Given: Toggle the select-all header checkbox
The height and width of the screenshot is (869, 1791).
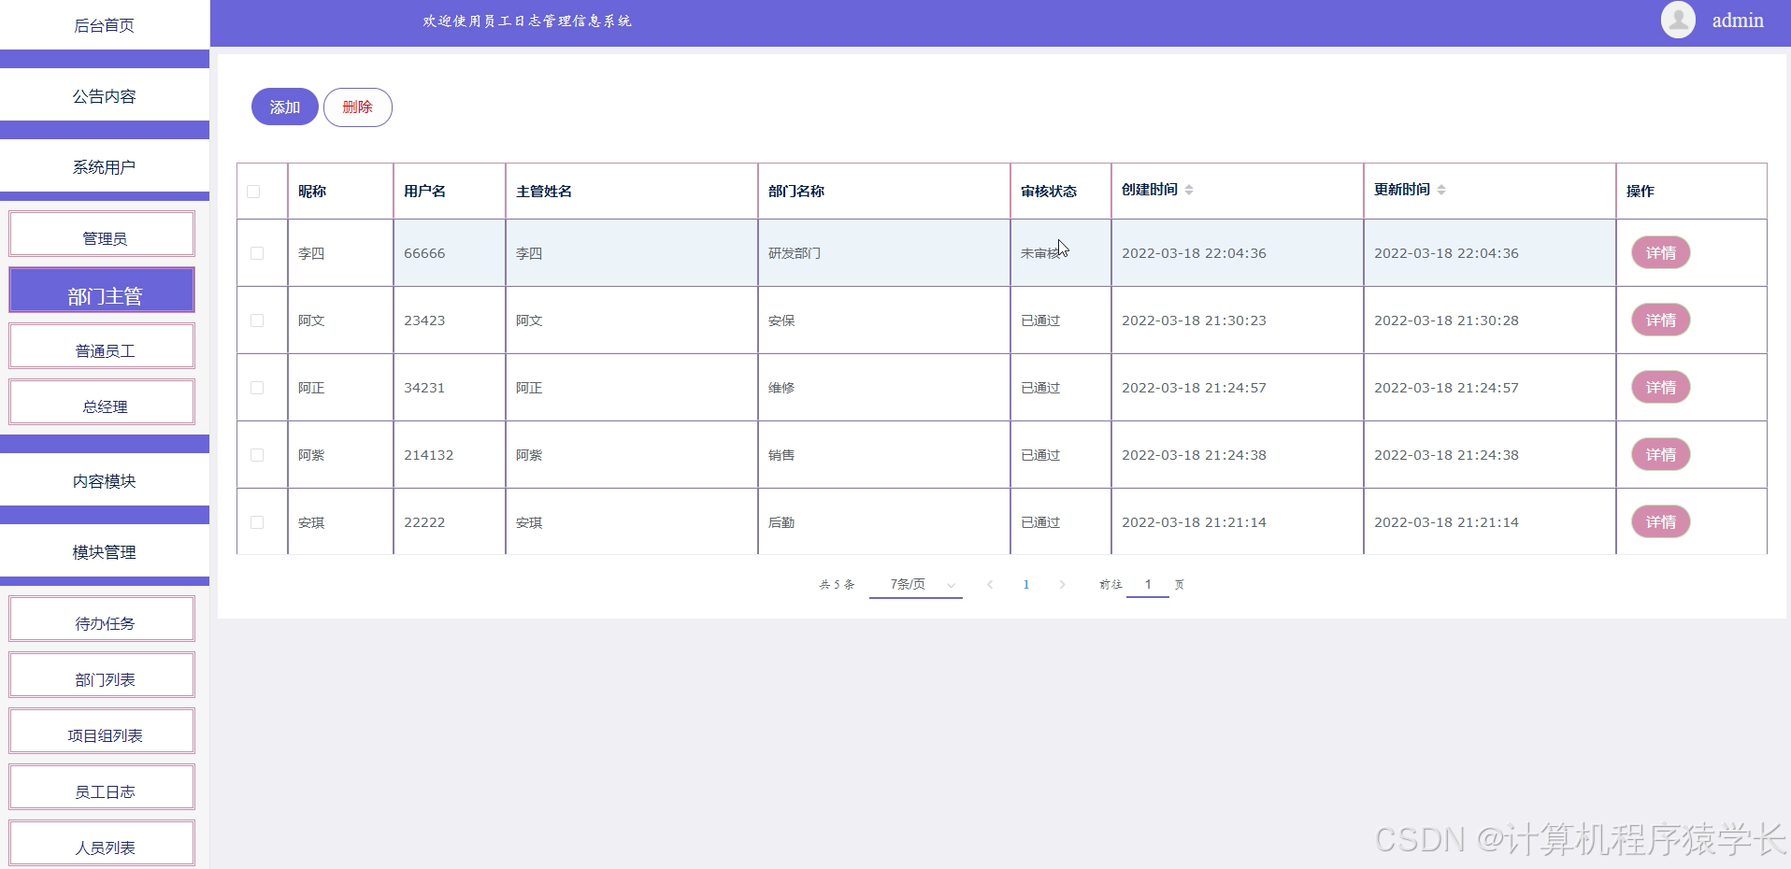Looking at the screenshot, I should coord(253,192).
